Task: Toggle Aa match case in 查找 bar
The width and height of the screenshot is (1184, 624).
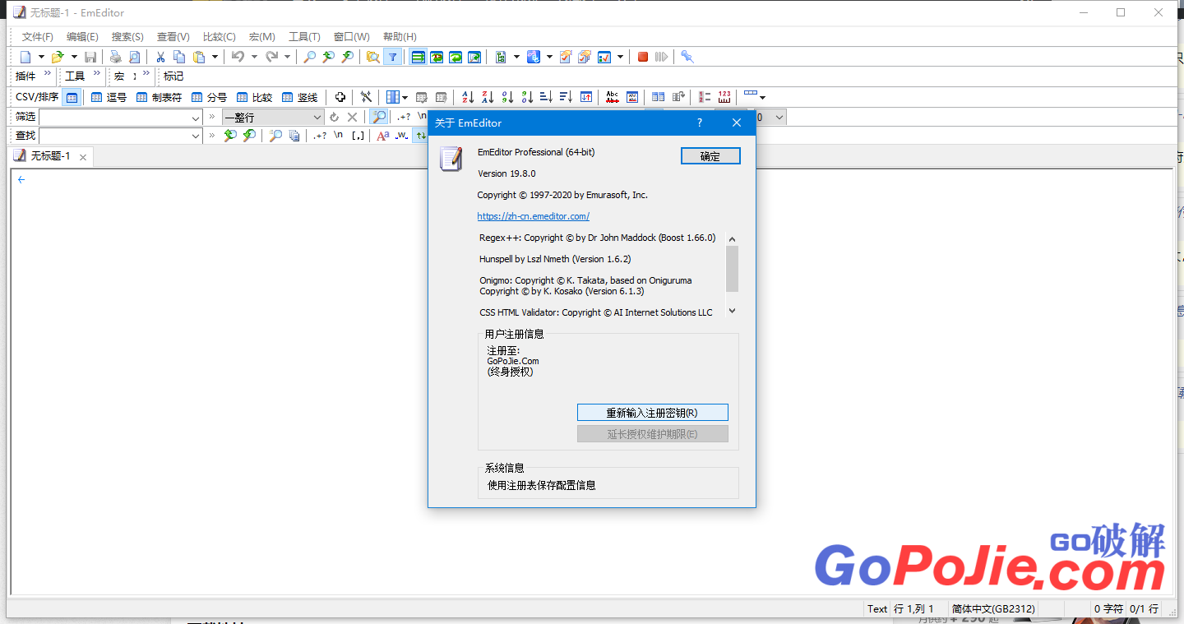Action: point(382,136)
